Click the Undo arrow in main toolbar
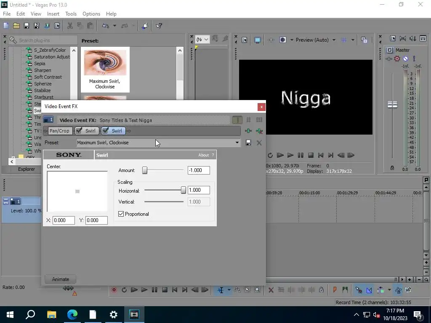The image size is (431, 323). [106, 26]
